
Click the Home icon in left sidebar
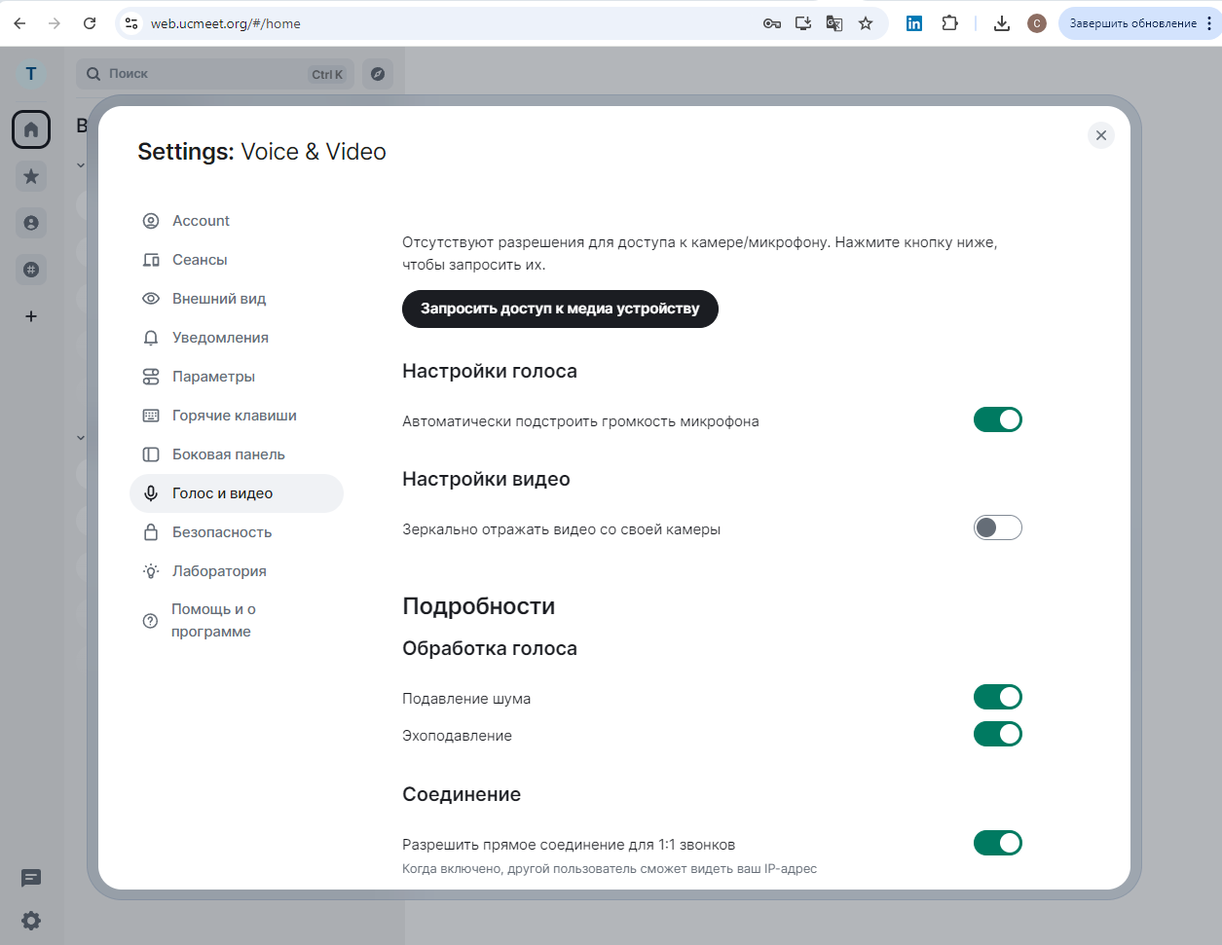coord(31,129)
